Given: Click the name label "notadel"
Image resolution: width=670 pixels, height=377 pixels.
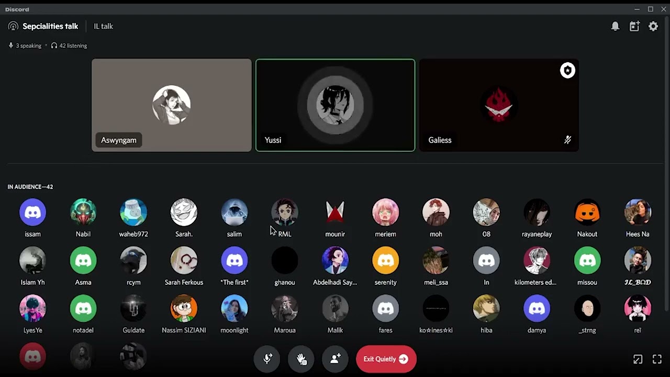Looking at the screenshot, I should coord(83,330).
